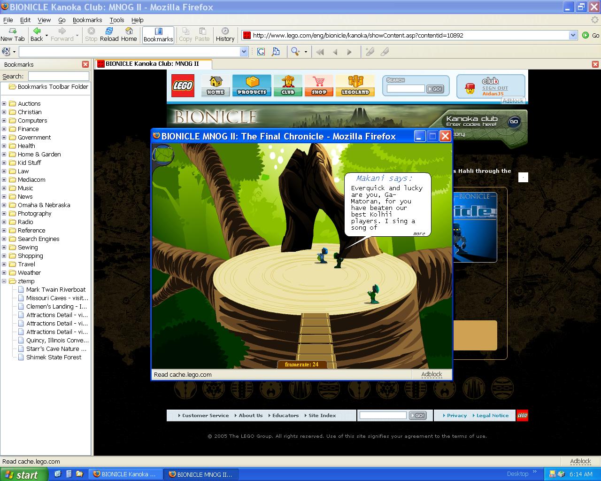
Task: Expand the Travel bookmark folder
Action: 4,264
